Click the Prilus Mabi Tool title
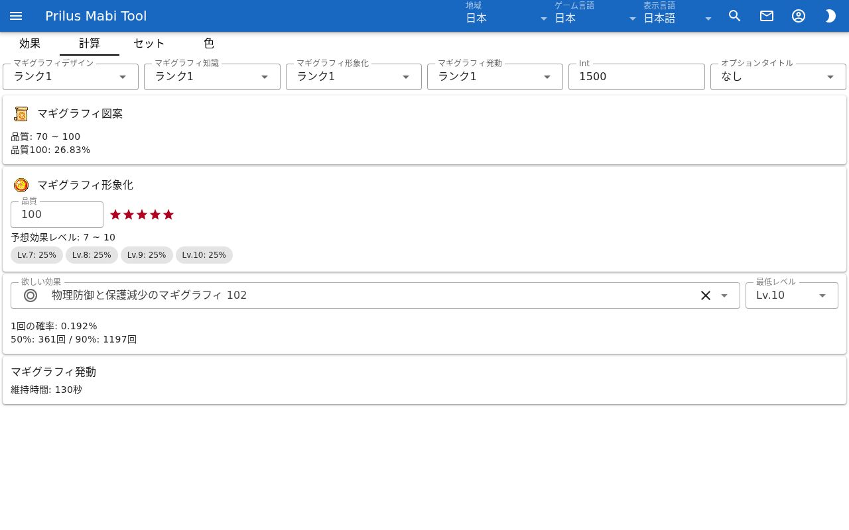 click(x=96, y=16)
